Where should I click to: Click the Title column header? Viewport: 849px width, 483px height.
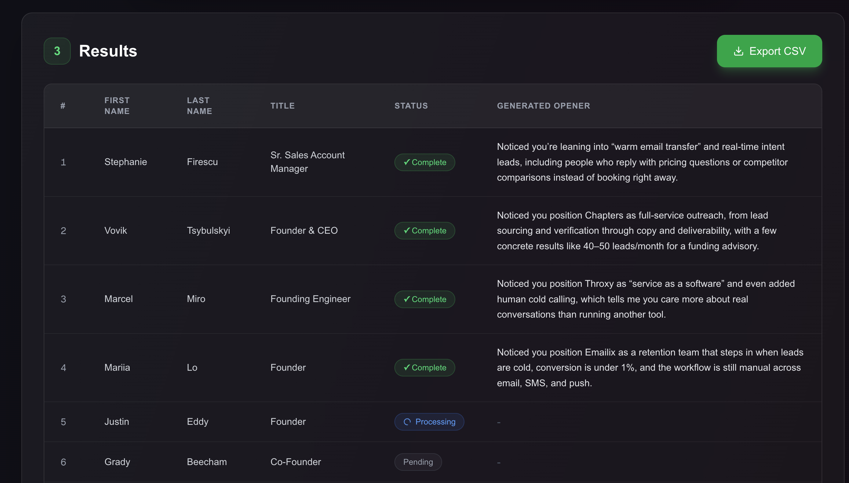pyautogui.click(x=282, y=106)
